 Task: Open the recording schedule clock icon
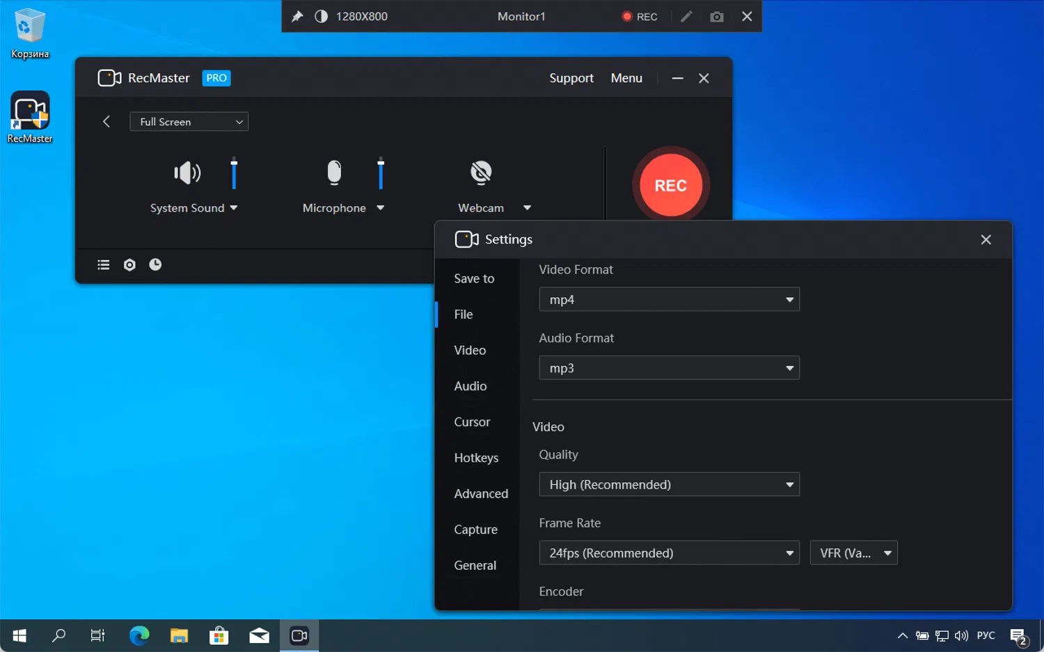[155, 264]
